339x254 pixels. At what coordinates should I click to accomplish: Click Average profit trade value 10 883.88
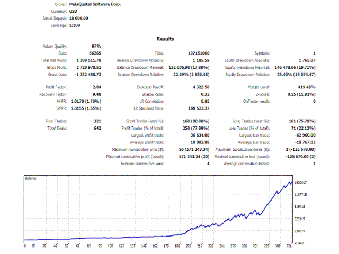click(200, 142)
